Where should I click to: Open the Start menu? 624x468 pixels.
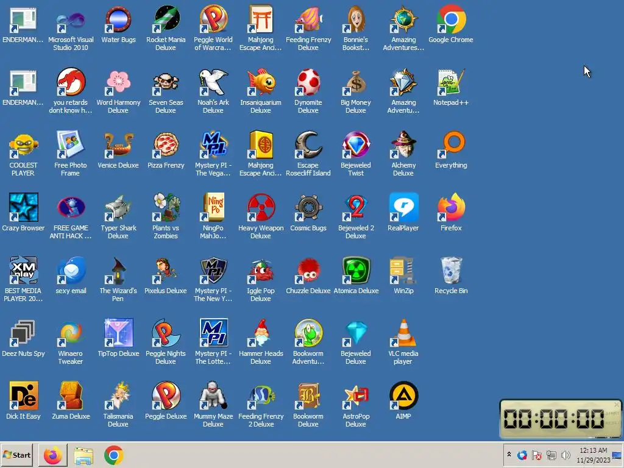coord(16,455)
